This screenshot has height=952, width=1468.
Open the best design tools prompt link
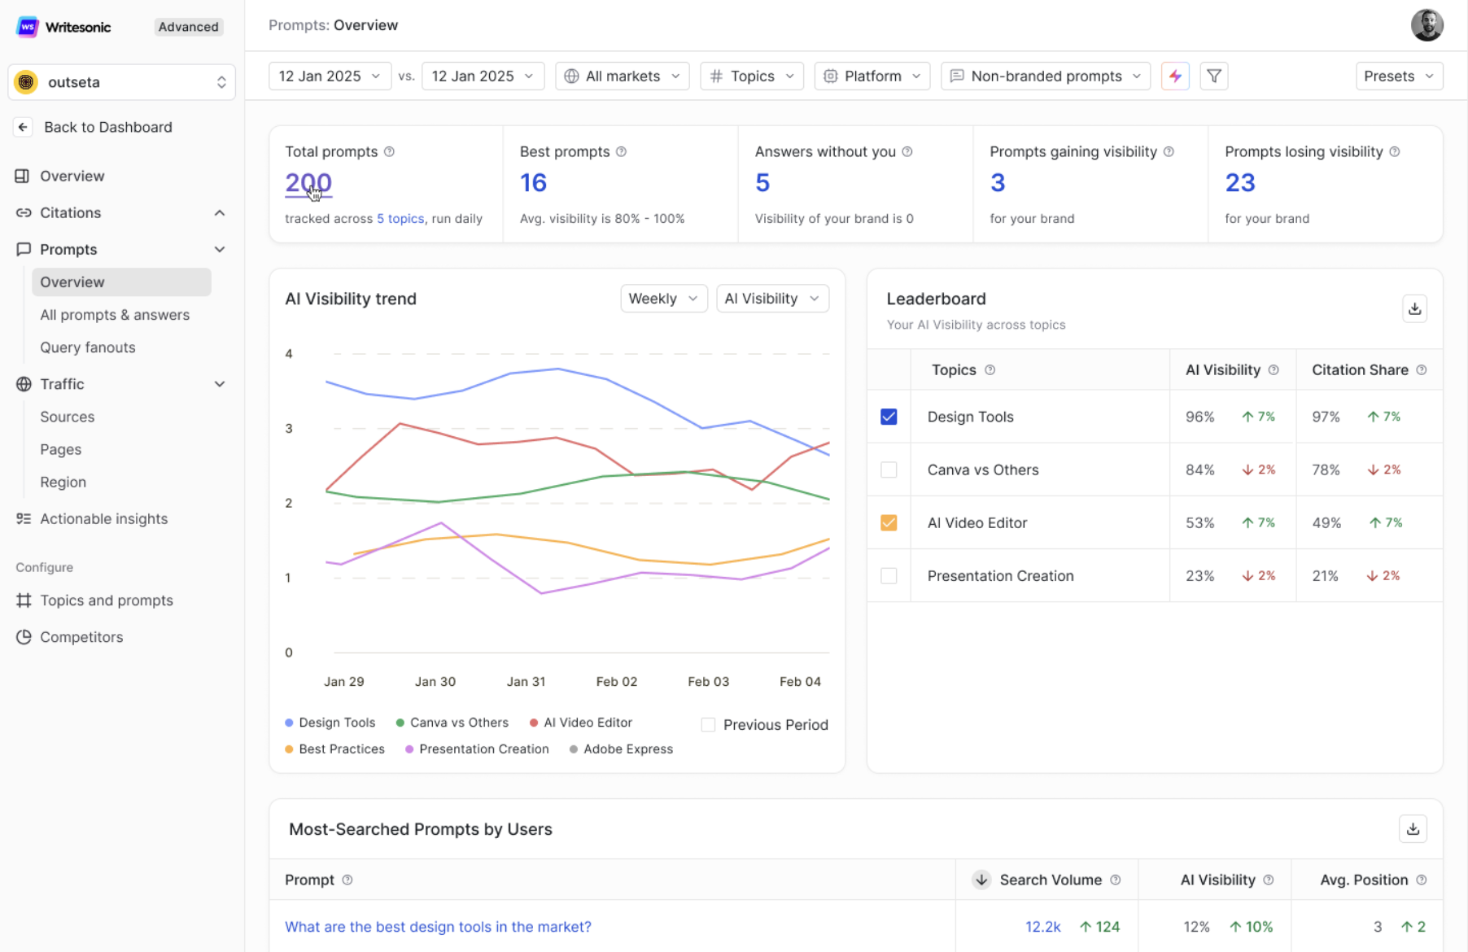438,927
